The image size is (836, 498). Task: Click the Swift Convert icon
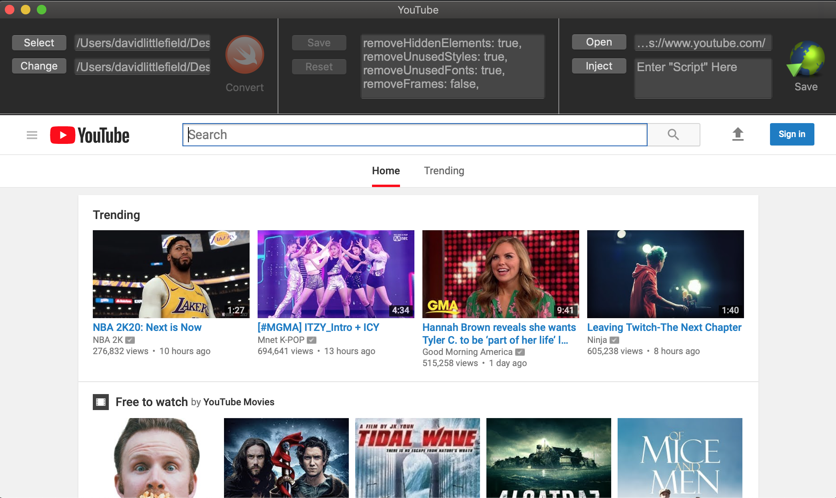[244, 54]
